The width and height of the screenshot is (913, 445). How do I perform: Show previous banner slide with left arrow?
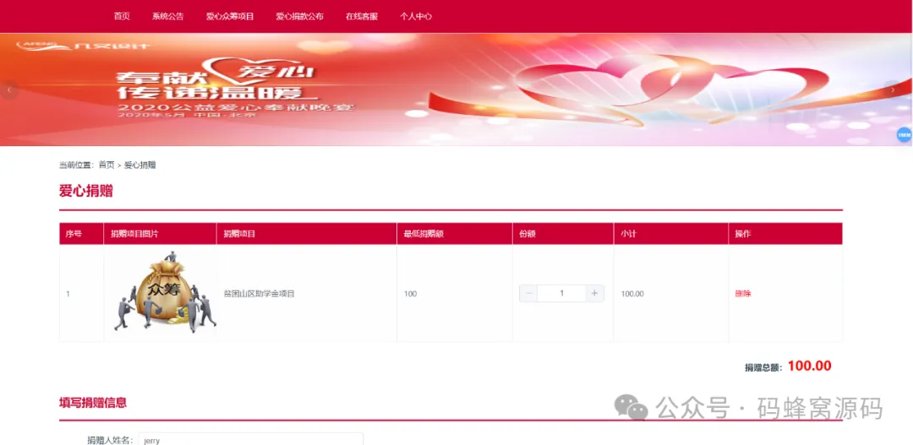[x=8, y=90]
